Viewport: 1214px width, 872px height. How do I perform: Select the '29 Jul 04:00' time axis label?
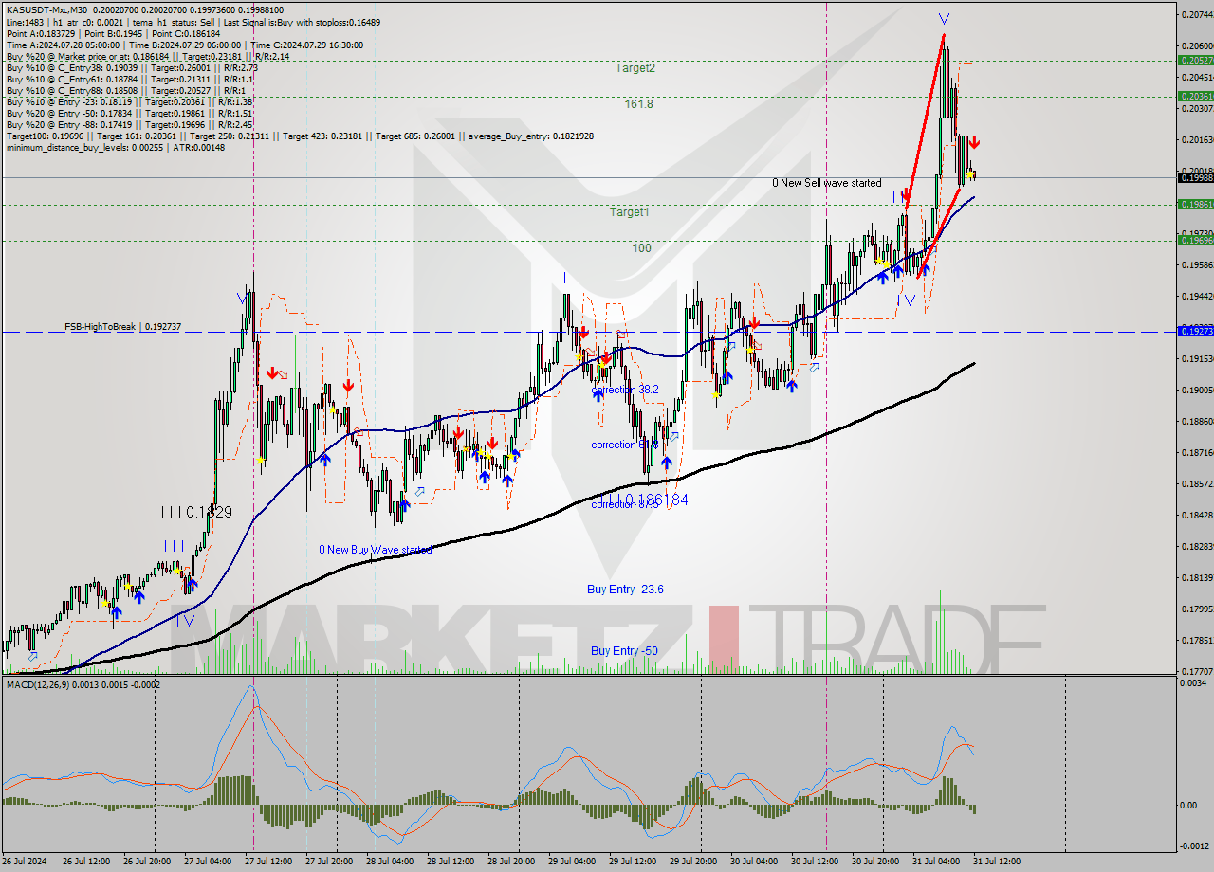point(572,862)
